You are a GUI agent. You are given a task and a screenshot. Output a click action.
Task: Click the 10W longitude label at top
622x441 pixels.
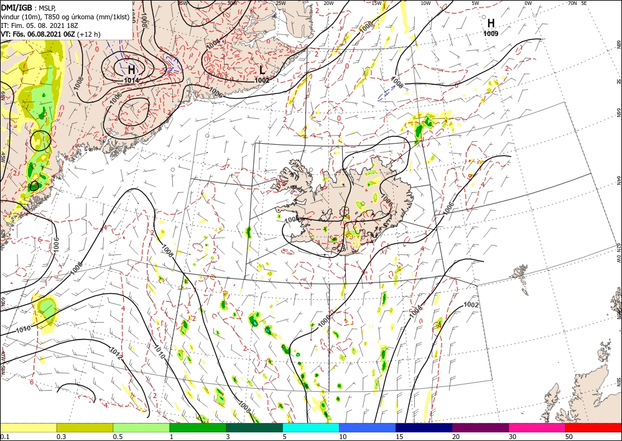425,3
